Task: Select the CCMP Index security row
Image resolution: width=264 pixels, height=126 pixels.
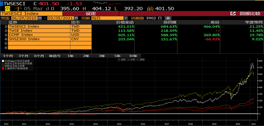Action: pos(39,35)
